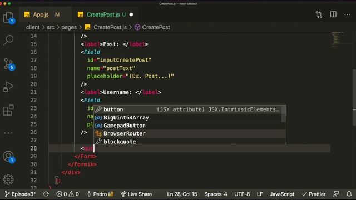The image size is (356, 200).
Task: Click unsaved dot on CreatePost.js tab
Action: tap(131, 14)
